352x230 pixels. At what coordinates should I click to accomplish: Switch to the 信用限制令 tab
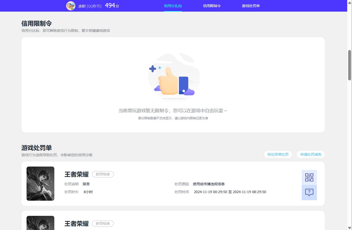tap(212, 6)
